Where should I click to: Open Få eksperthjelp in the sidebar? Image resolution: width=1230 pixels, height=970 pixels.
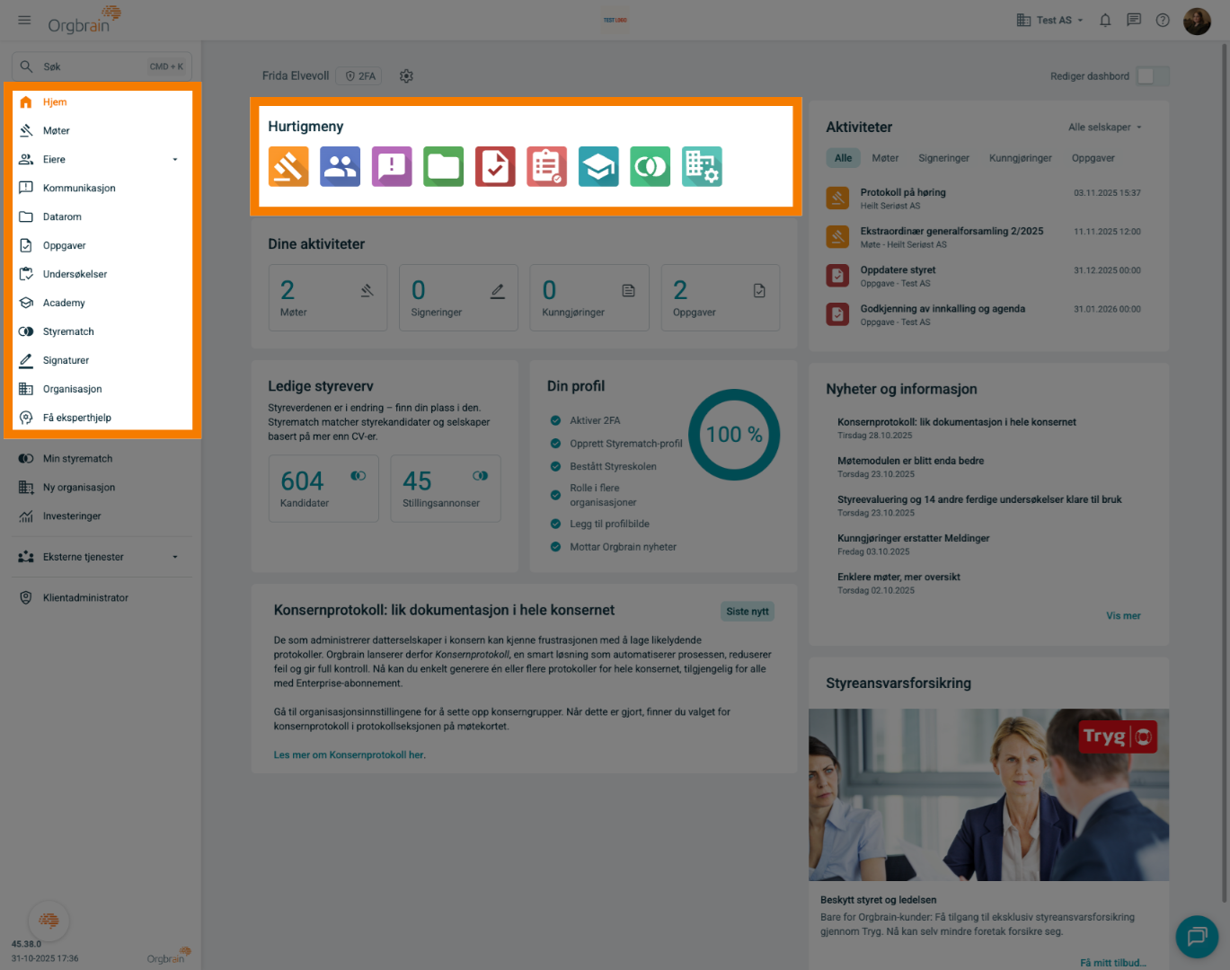[102, 419]
